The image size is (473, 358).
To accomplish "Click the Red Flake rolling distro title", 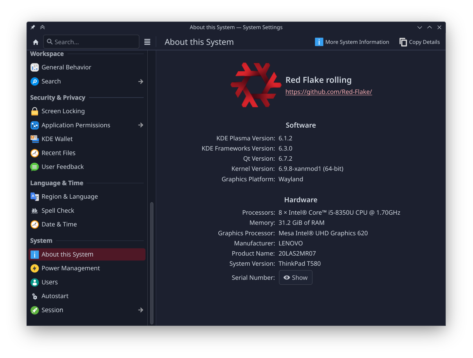I will coord(318,80).
